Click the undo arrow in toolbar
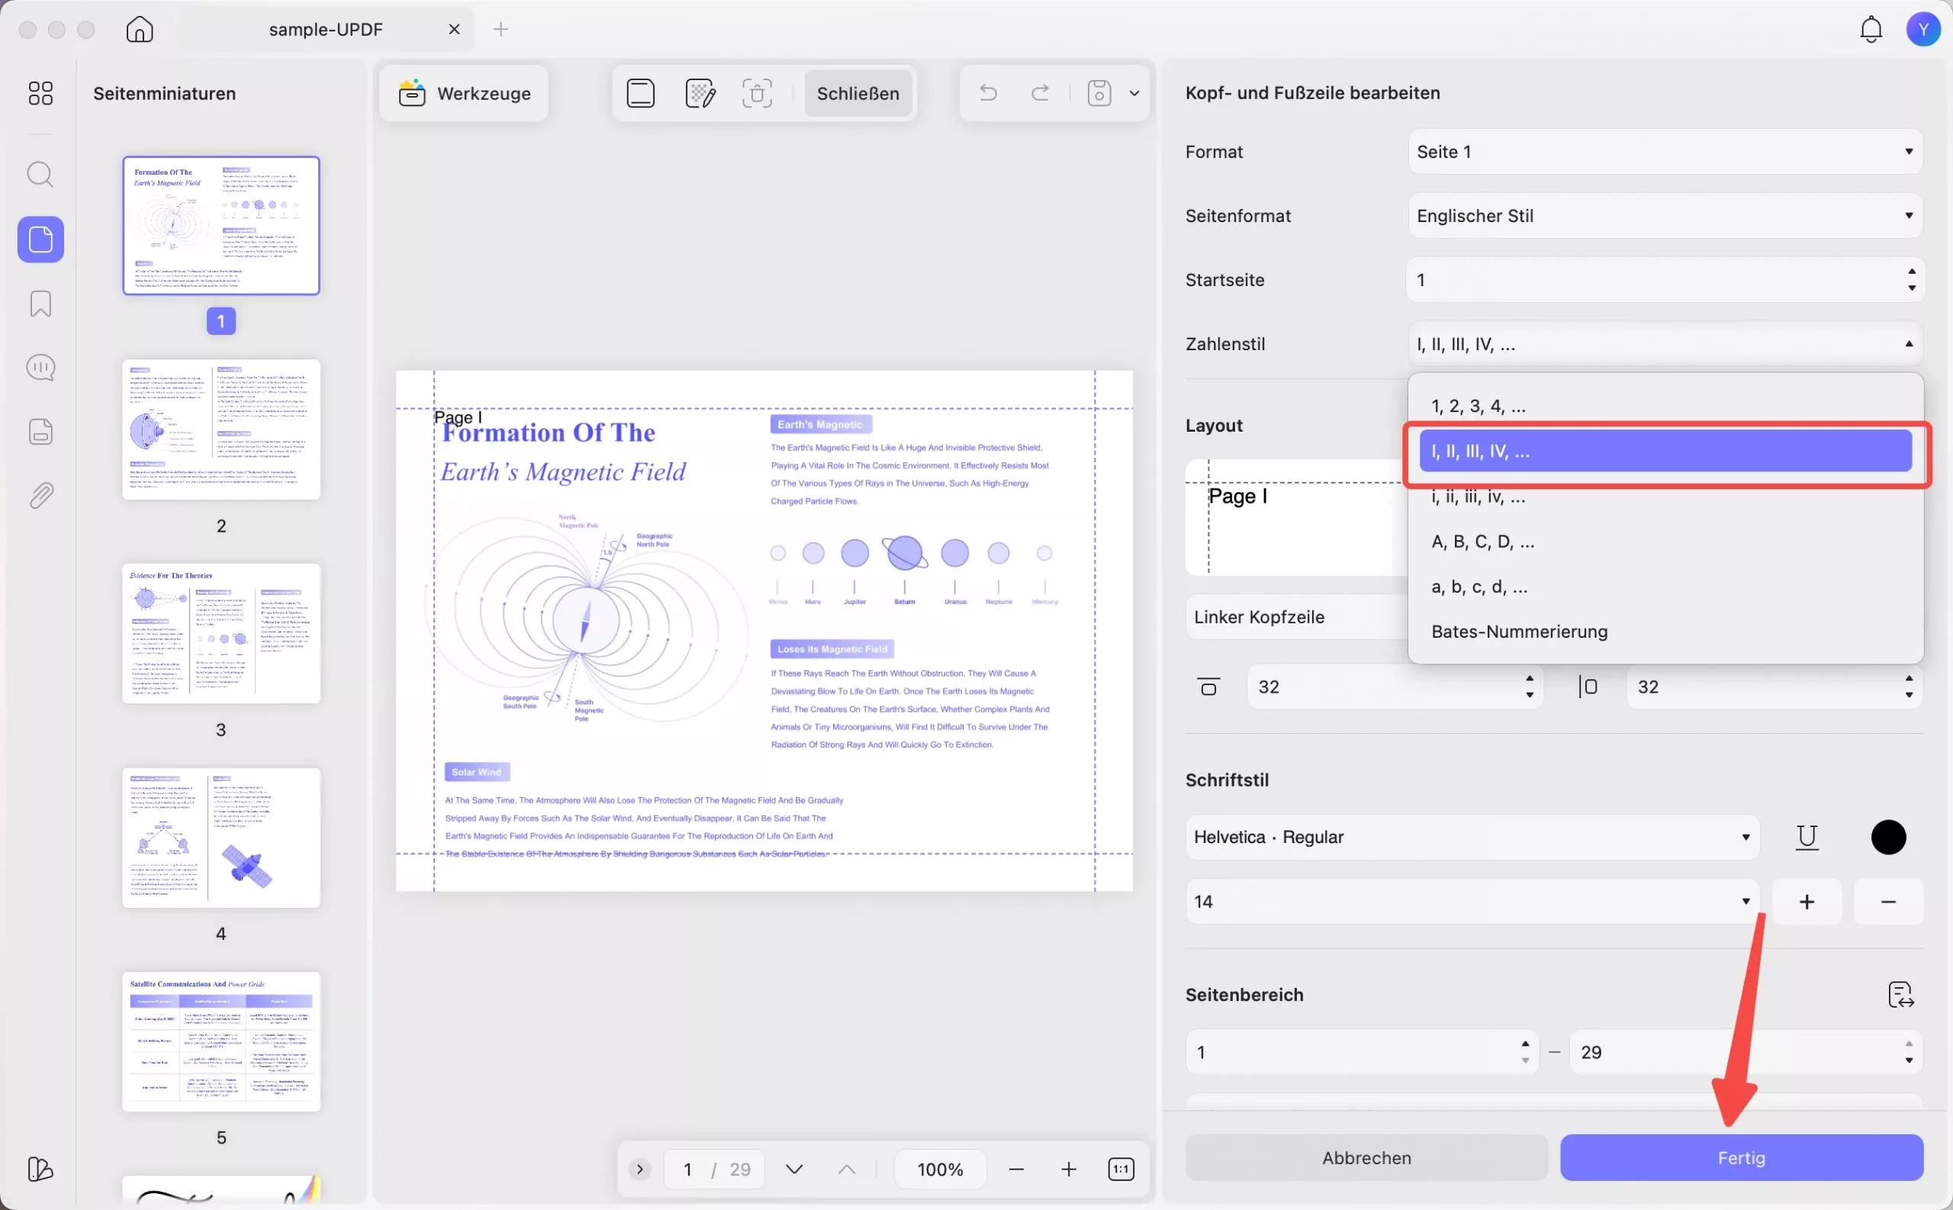Image resolution: width=1953 pixels, height=1210 pixels. point(988,93)
